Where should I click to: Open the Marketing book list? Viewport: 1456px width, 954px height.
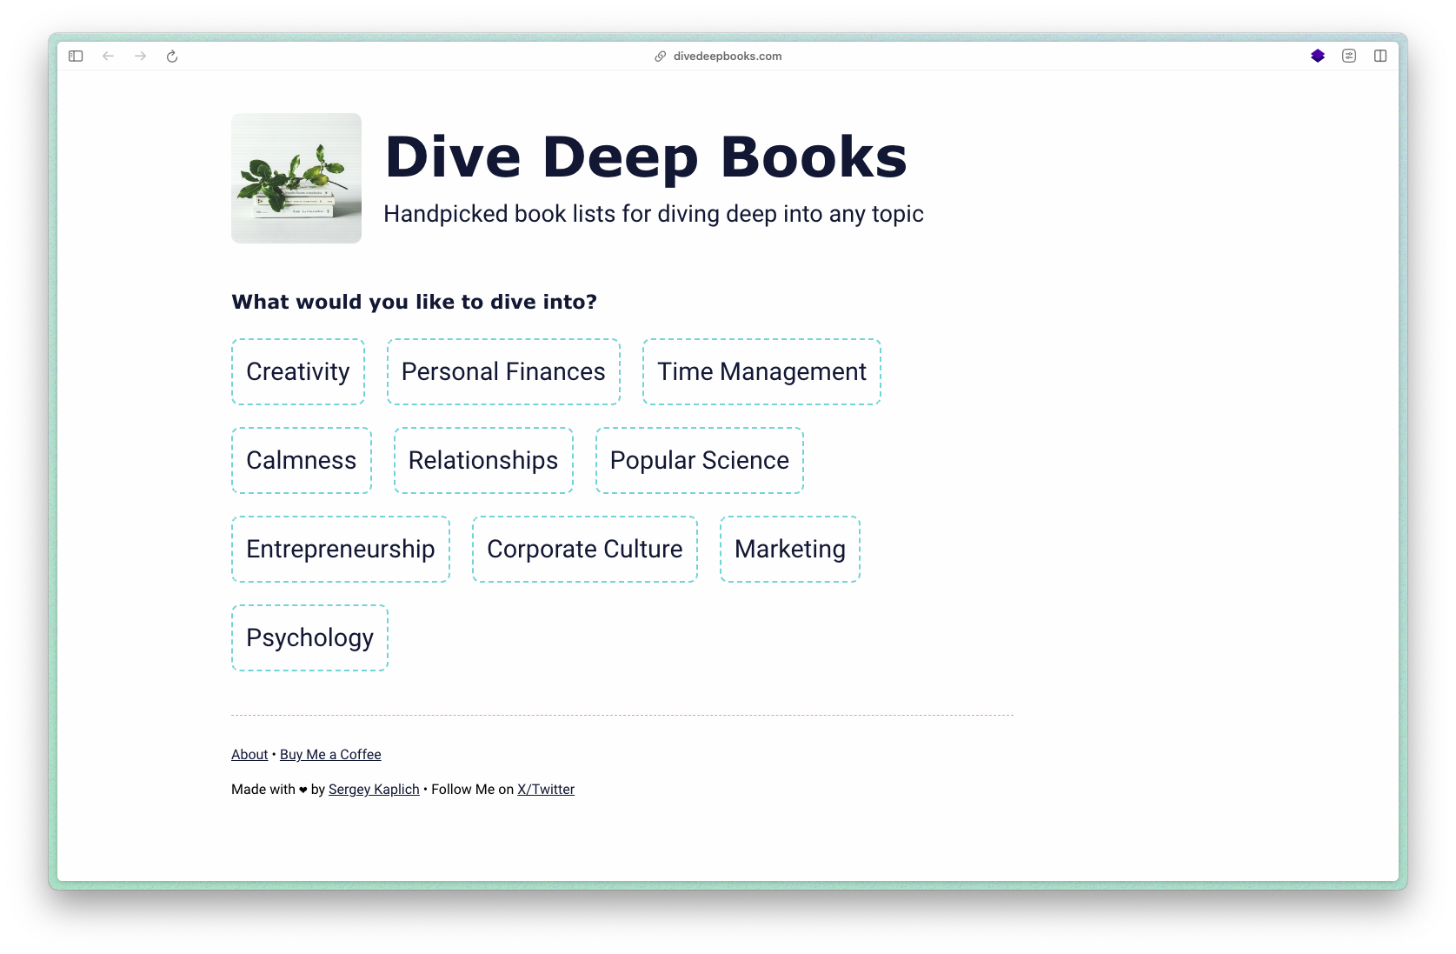click(790, 550)
